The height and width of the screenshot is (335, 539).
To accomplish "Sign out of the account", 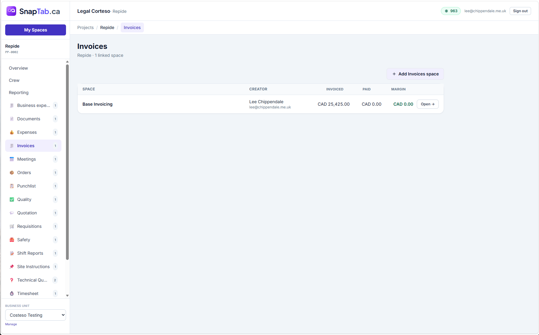I will (x=520, y=11).
